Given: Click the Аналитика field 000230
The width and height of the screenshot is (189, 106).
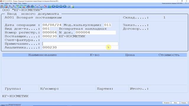Looking at the screenshot, I should tap(80, 47).
